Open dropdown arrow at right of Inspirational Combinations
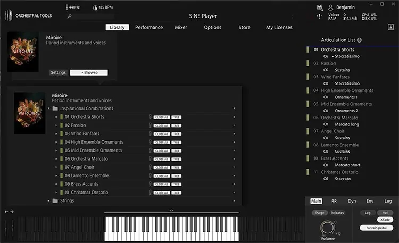399x243 pixels. click(235, 108)
